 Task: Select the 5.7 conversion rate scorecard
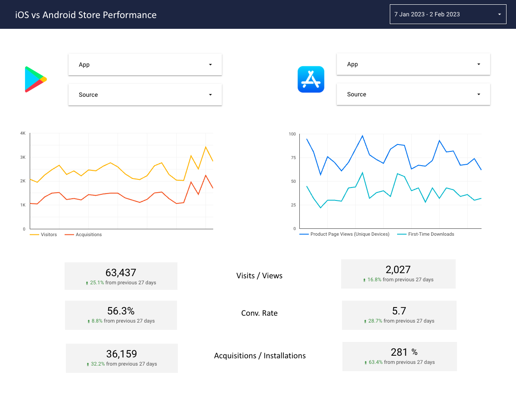399,315
